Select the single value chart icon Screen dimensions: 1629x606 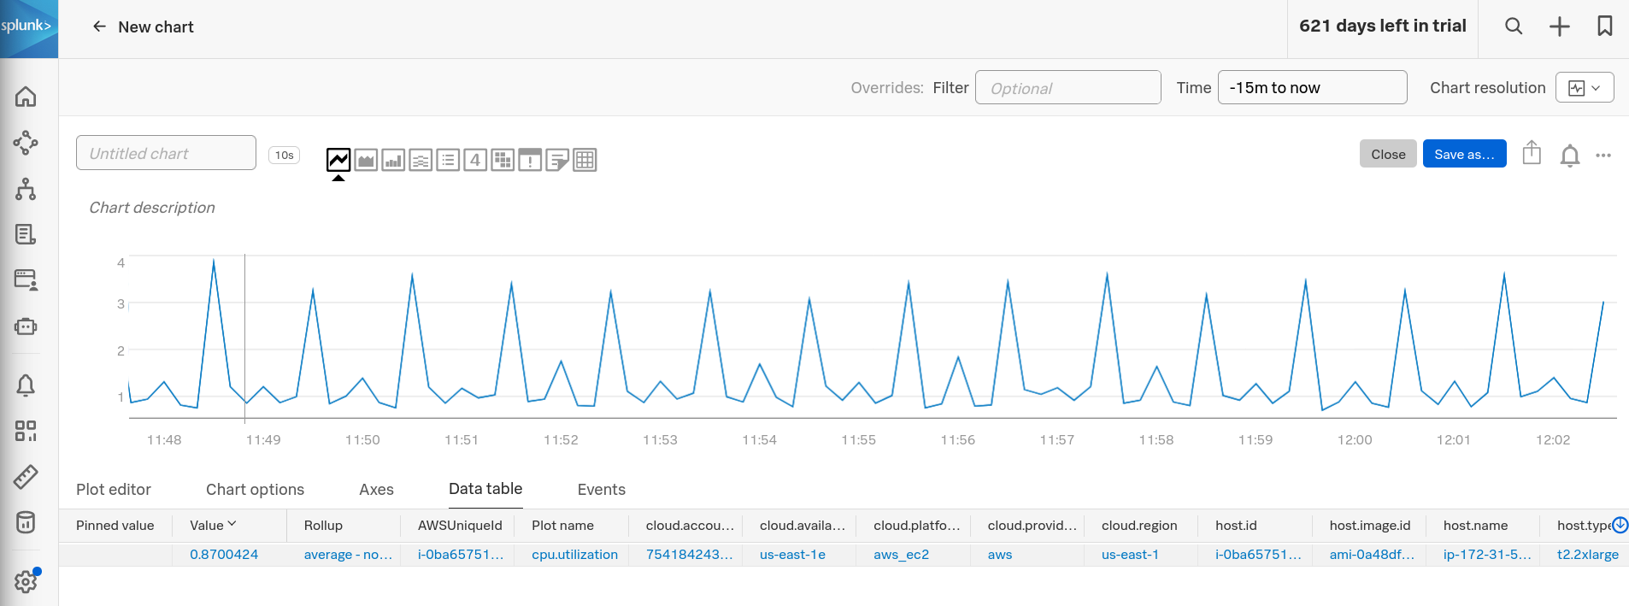click(x=475, y=160)
